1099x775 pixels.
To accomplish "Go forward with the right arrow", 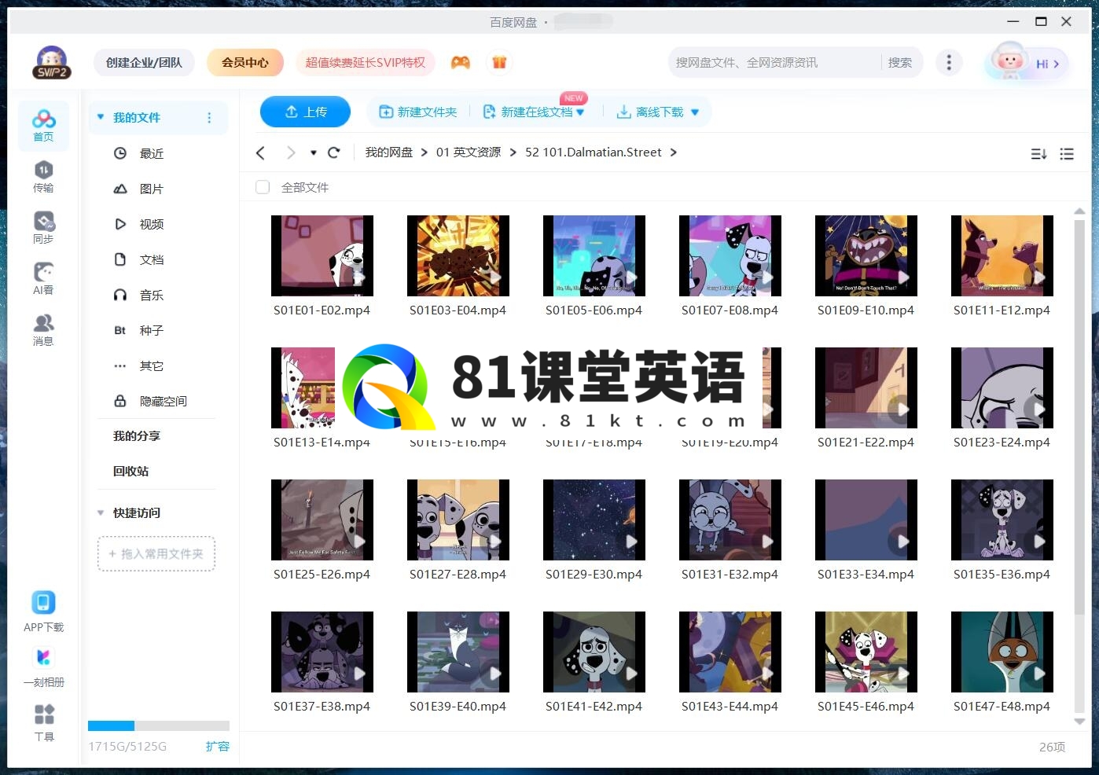I will tap(291, 152).
